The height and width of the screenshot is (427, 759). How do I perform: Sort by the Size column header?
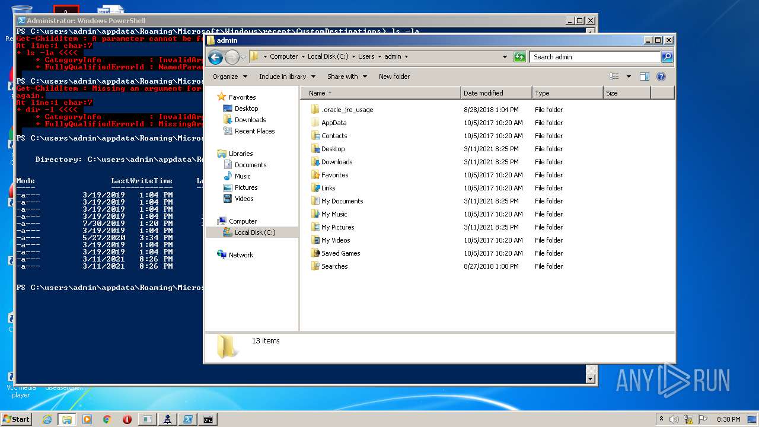(x=627, y=93)
